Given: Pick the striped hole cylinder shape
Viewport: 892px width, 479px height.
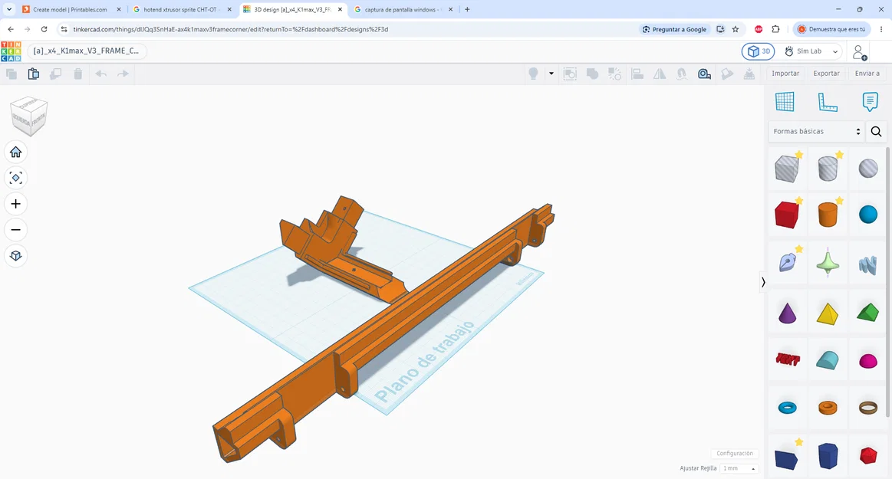Looking at the screenshot, I should 828,169.
